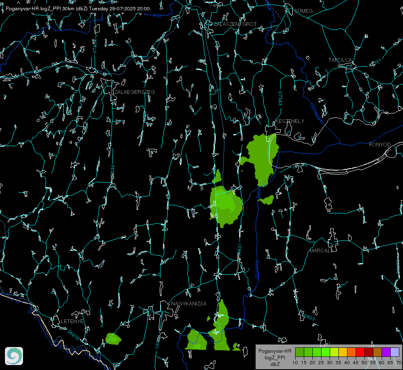Select the 40-45 dBZ orange swatch
Image resolution: width=403 pixels, height=370 pixels.
tap(352, 352)
